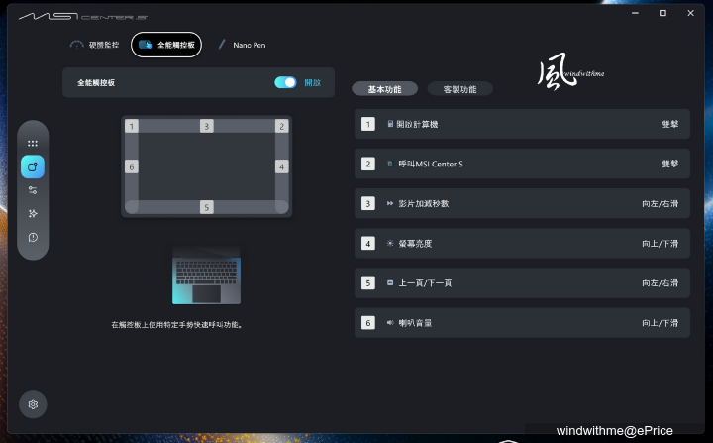Click the number 6 badge in function list

click(368, 323)
